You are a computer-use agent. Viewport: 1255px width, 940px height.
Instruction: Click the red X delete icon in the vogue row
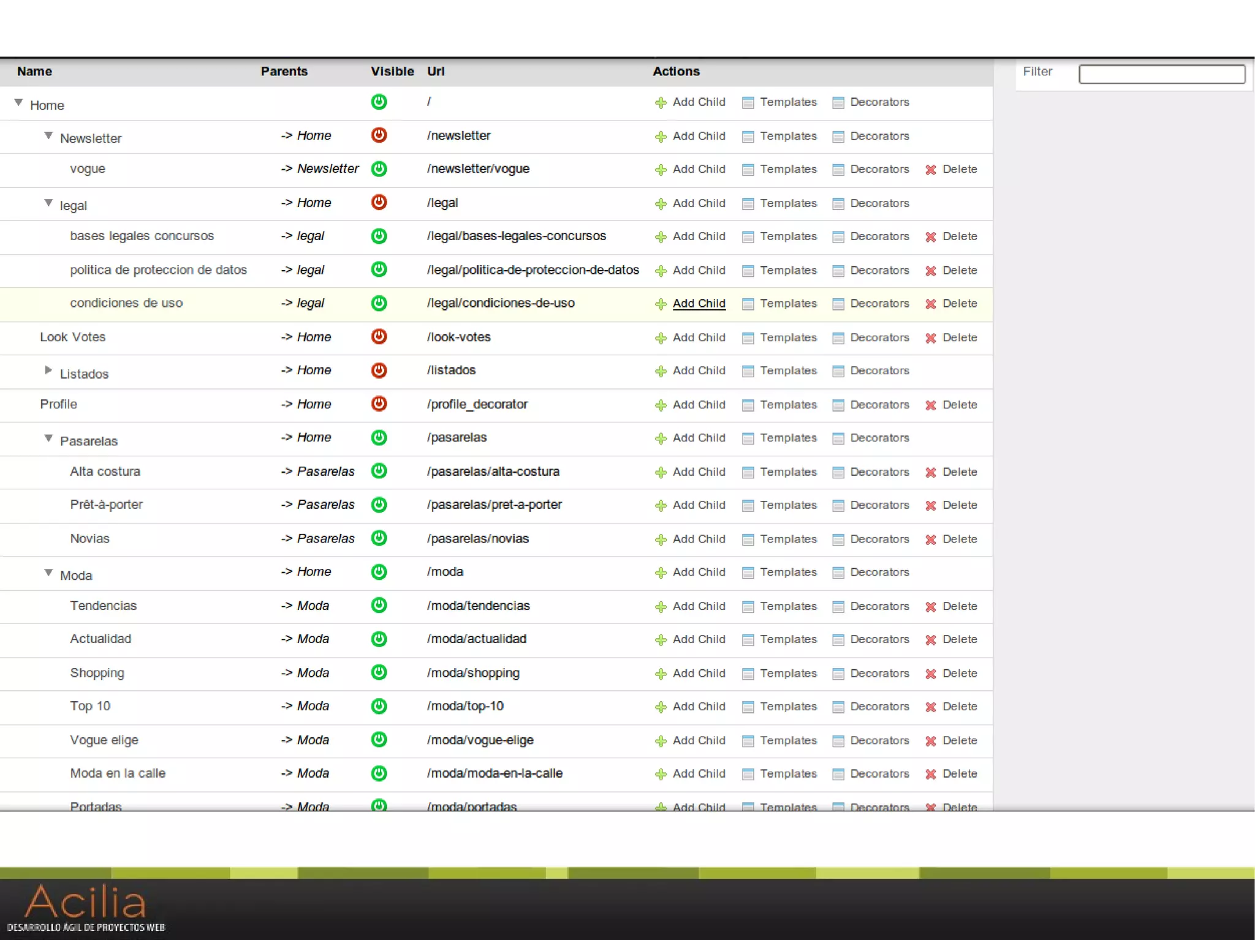[x=930, y=170]
